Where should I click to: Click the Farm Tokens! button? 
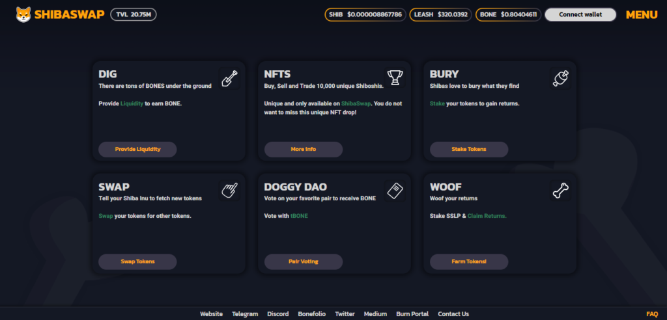[469, 261]
